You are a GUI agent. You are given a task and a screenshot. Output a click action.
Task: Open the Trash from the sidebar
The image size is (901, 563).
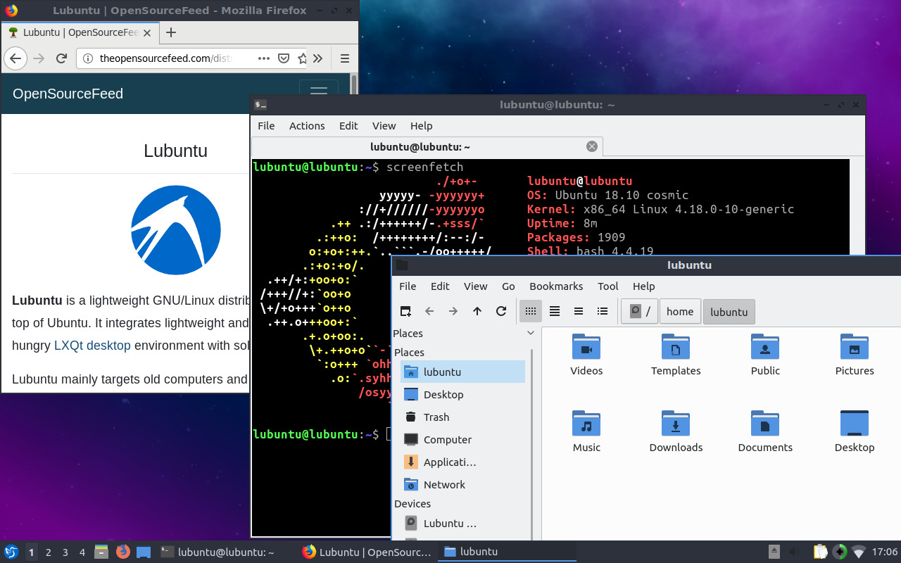(435, 417)
